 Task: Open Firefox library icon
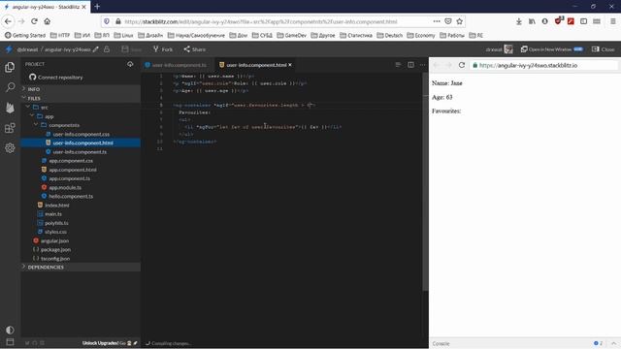click(x=532, y=21)
